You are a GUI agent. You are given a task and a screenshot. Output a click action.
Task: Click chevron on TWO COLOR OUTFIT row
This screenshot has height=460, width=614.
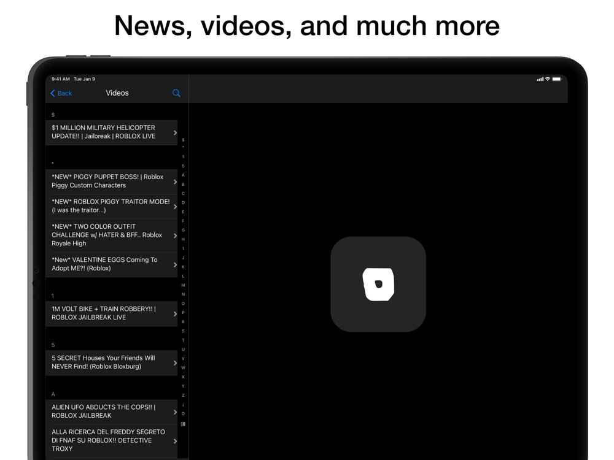pos(175,236)
